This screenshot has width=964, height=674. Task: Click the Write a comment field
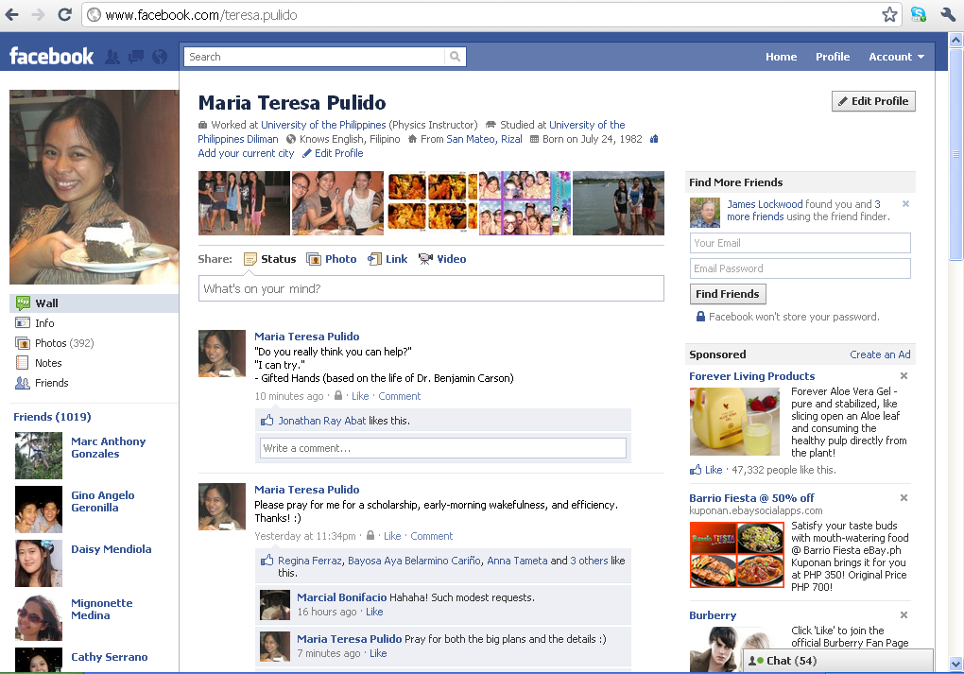[443, 448]
